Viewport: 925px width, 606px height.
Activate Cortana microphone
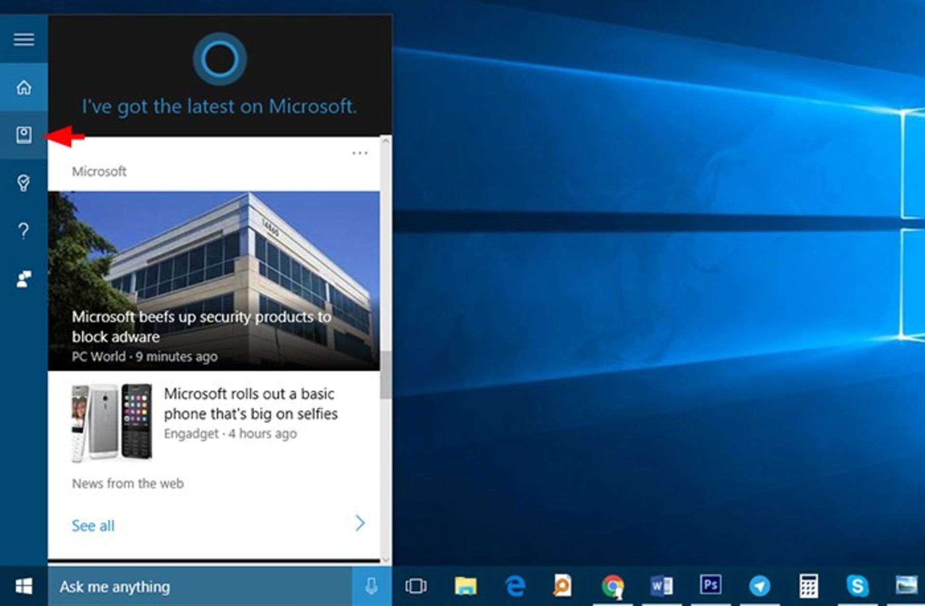371,586
